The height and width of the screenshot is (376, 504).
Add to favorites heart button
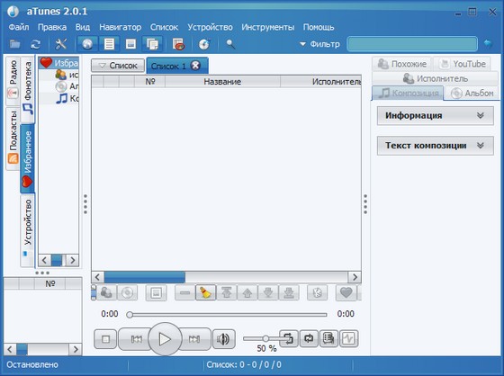click(x=346, y=292)
